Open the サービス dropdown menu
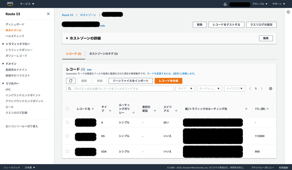 pyautogui.click(x=27, y=4)
